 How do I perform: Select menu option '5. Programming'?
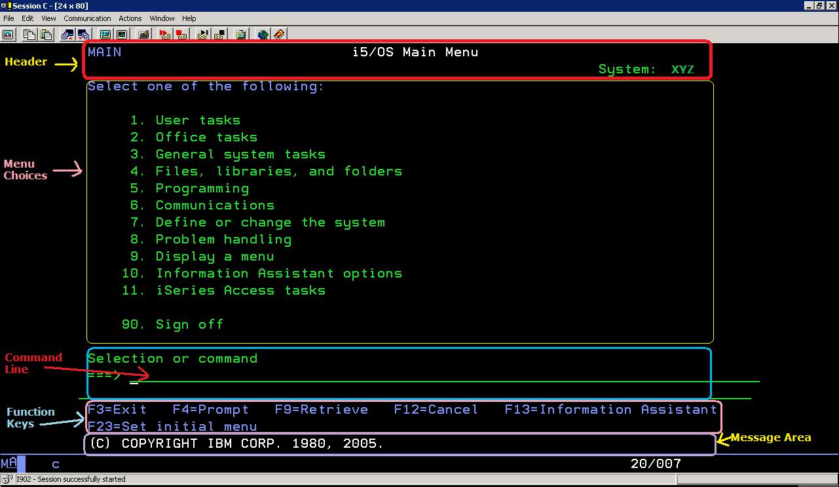190,189
